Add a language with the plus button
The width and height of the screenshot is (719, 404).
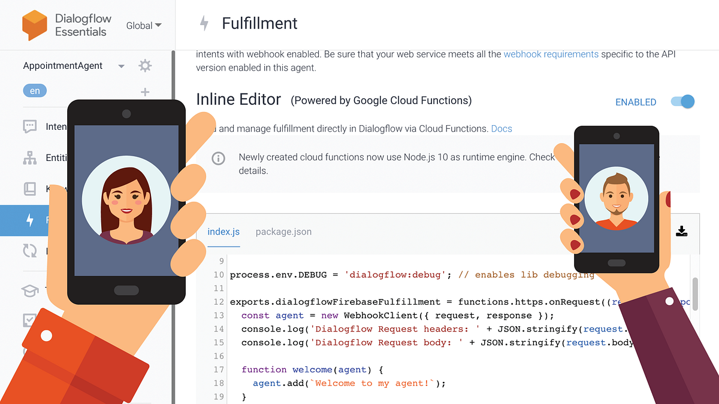145,92
